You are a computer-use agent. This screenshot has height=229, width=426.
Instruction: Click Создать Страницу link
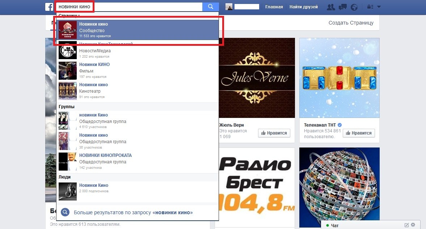(x=351, y=23)
